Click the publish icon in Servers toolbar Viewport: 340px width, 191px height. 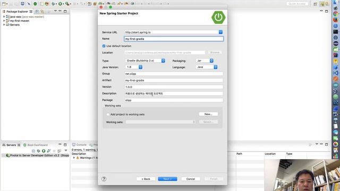click(59, 151)
